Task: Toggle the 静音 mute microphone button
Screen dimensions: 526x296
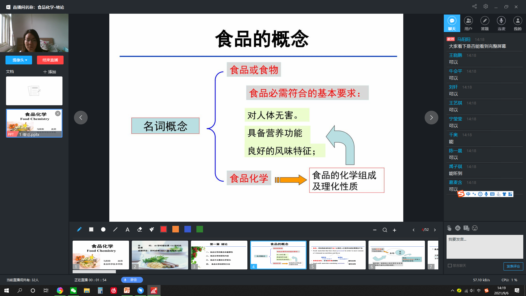Action: 132,280
